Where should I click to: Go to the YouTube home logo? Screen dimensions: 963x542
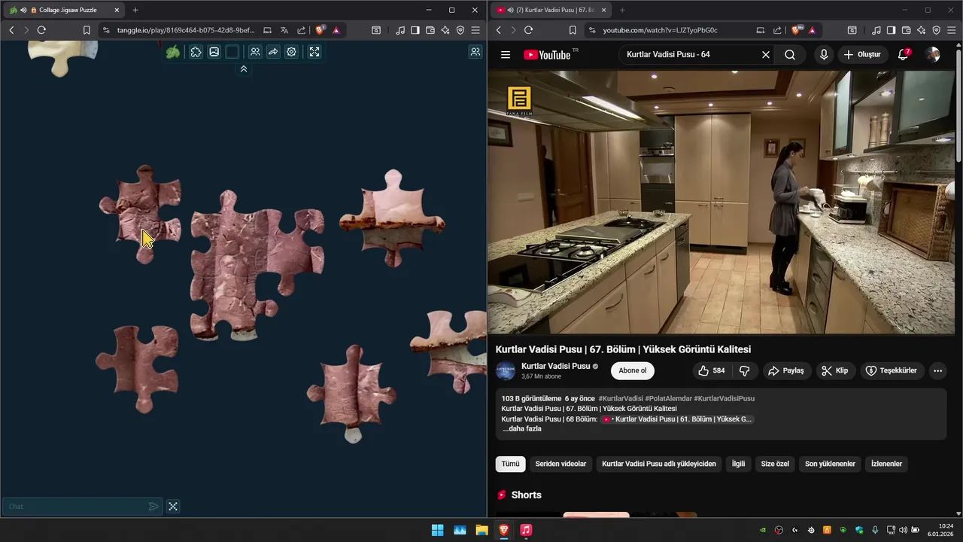(x=547, y=55)
